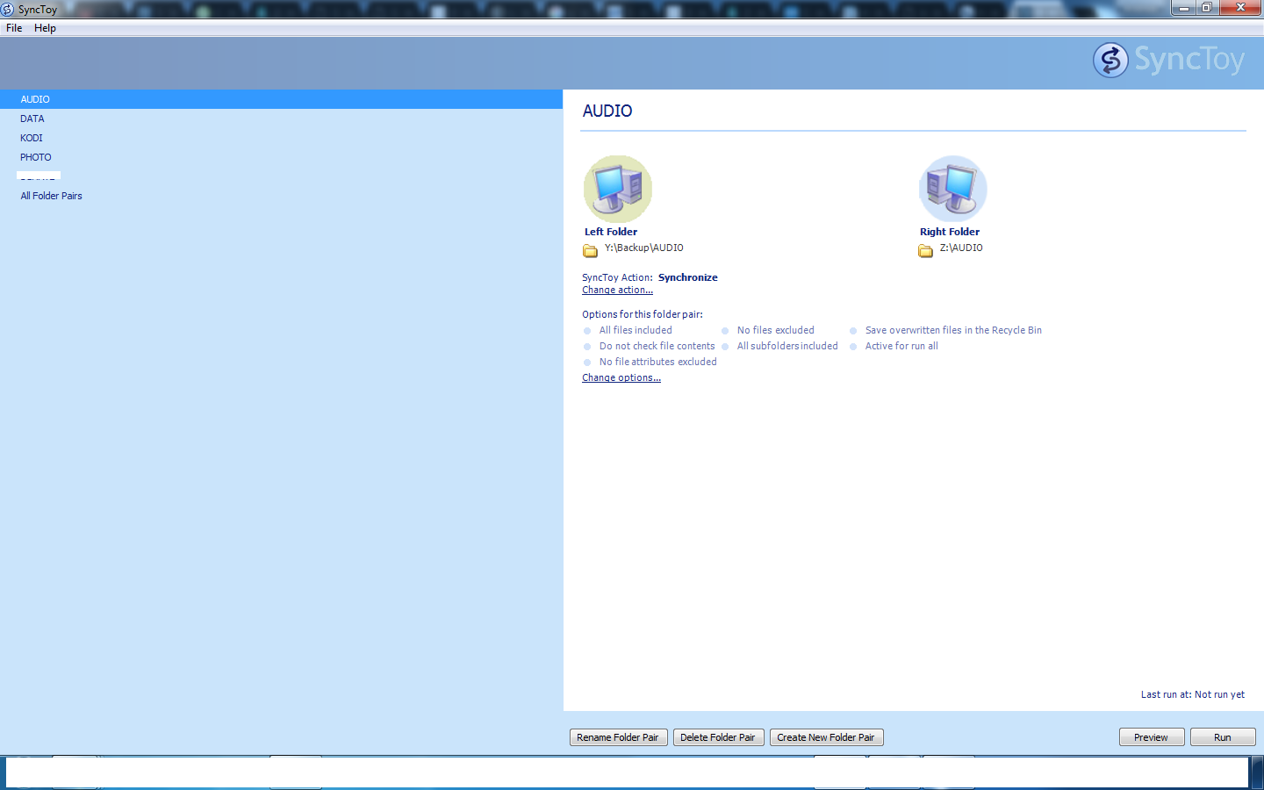Screen dimensions: 1264x790
Task: Click 'Active for run all' option text
Action: (901, 346)
